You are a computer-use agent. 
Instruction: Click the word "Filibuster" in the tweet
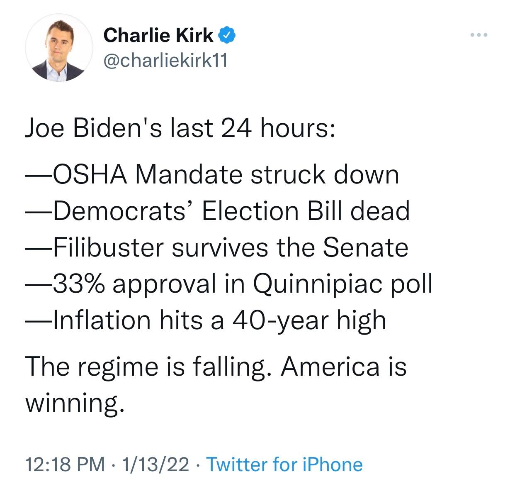tap(109, 247)
